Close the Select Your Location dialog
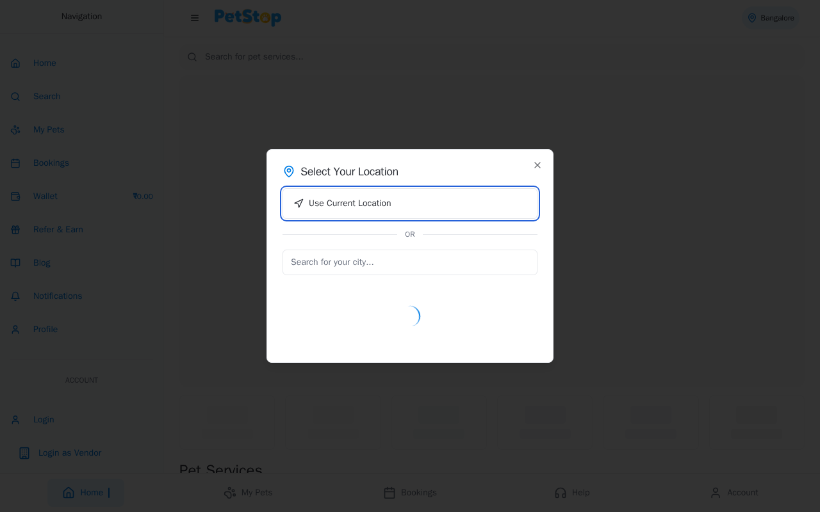The width and height of the screenshot is (820, 512). tap(537, 165)
